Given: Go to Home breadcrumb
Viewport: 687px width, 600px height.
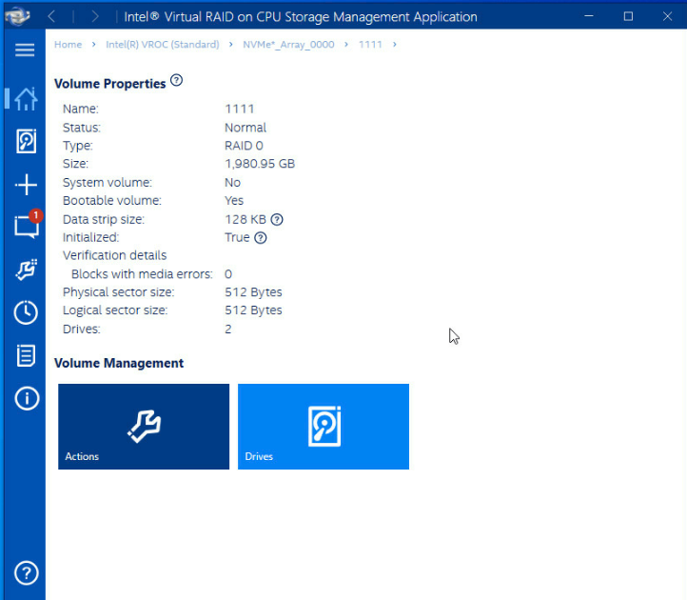Looking at the screenshot, I should 68,45.
